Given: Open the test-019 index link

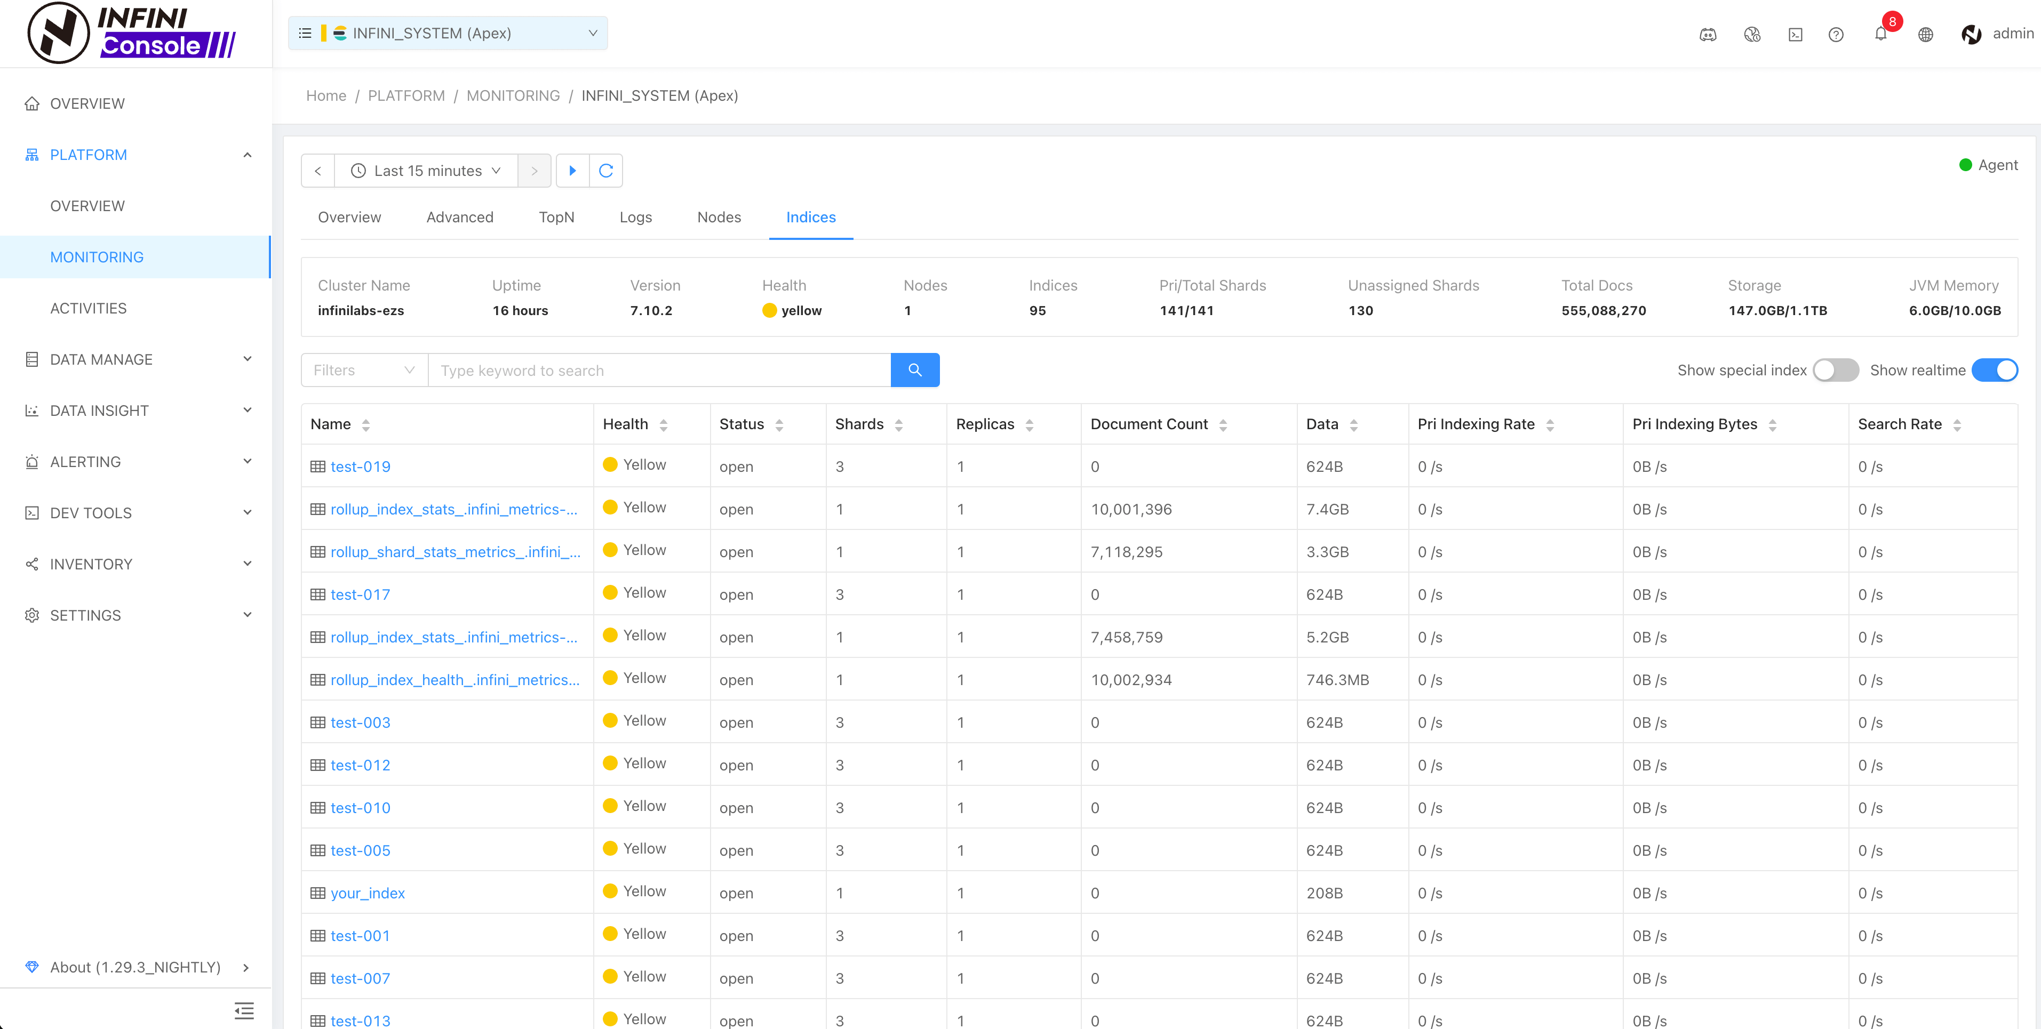Looking at the screenshot, I should pos(360,467).
